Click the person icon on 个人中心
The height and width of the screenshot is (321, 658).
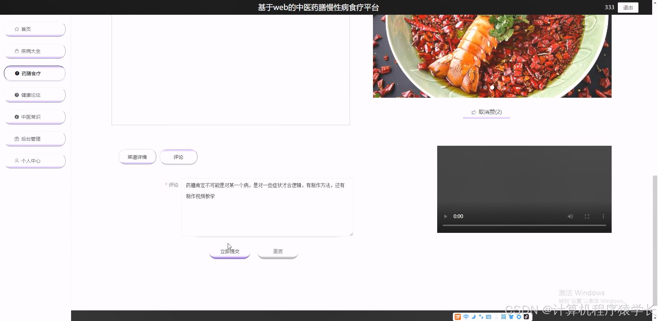tap(16, 160)
